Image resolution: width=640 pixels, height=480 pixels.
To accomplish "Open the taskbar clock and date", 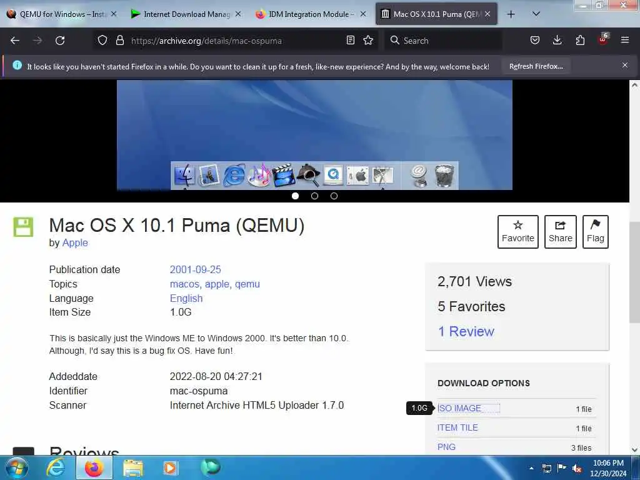I will [x=608, y=468].
